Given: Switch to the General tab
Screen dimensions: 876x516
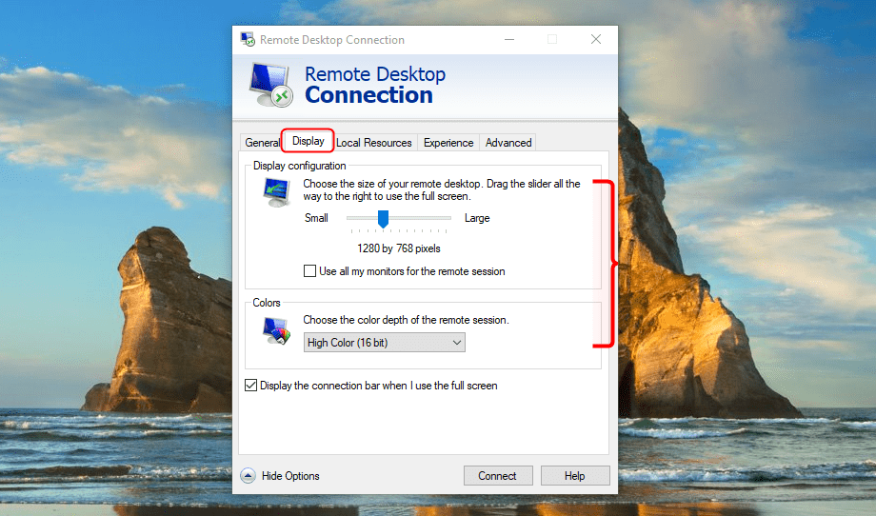Looking at the screenshot, I should (262, 143).
